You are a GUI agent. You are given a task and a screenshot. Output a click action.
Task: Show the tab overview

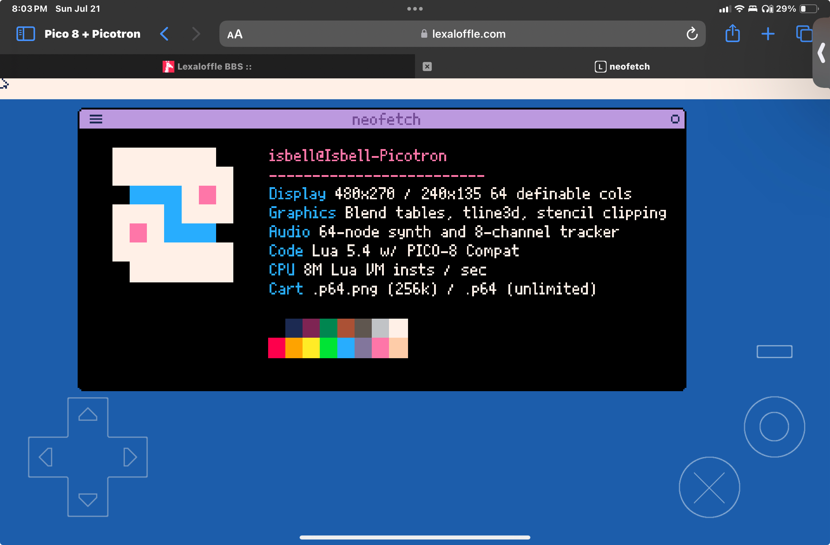804,34
